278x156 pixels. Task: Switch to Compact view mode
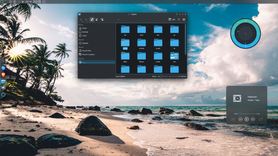[x=97, y=19]
